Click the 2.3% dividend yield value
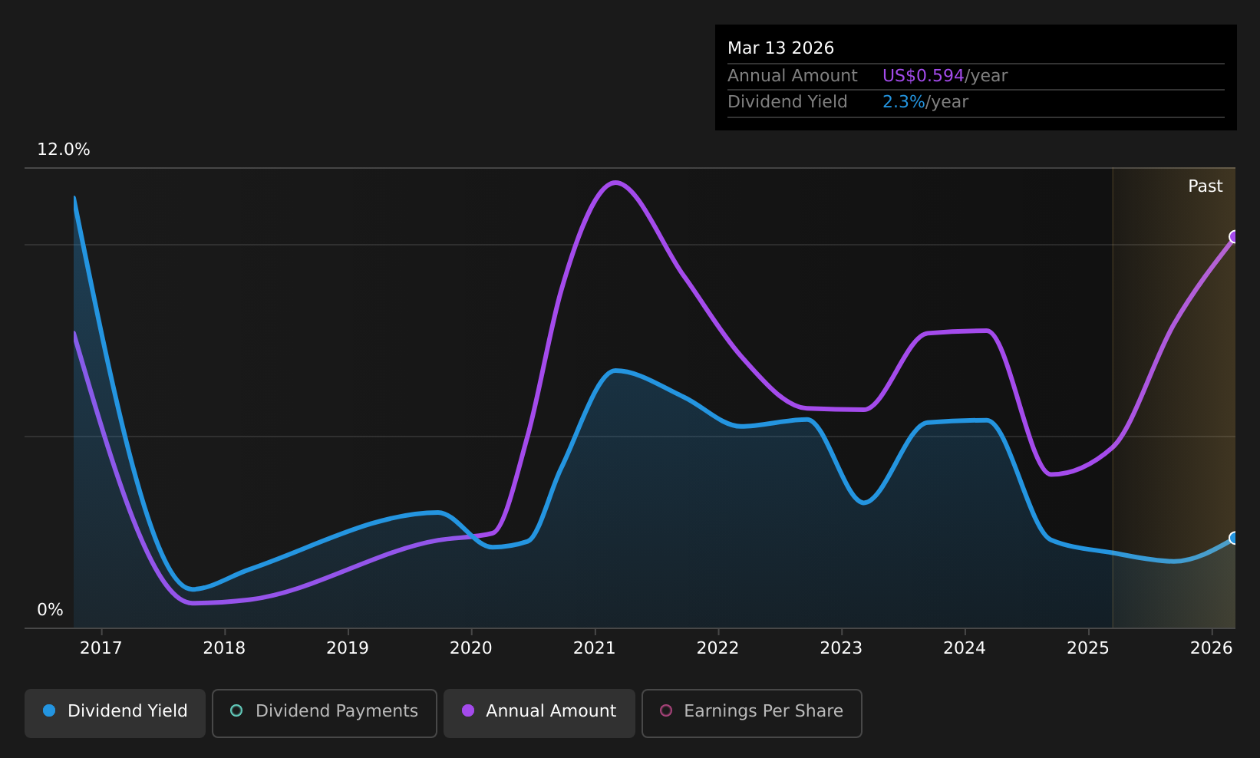This screenshot has height=758, width=1260. point(904,102)
